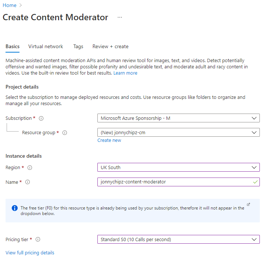Open the external link icon in free tier notice
This screenshot has height=272, width=276.
point(248,205)
